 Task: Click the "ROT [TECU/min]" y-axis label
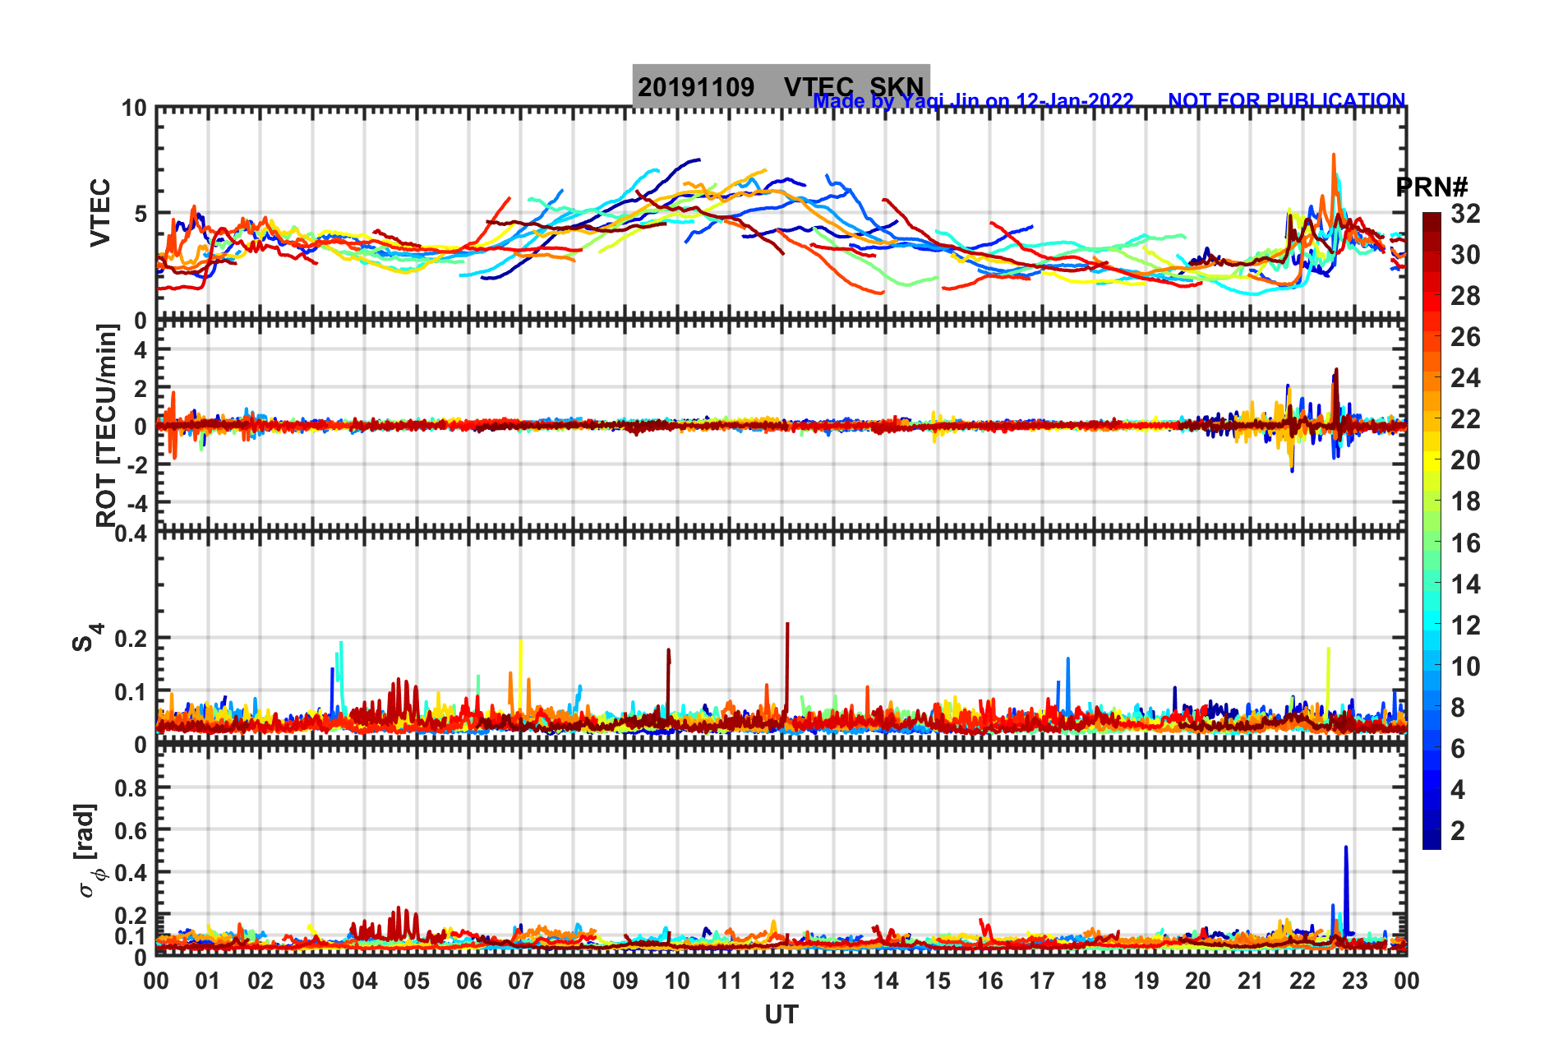tap(107, 426)
